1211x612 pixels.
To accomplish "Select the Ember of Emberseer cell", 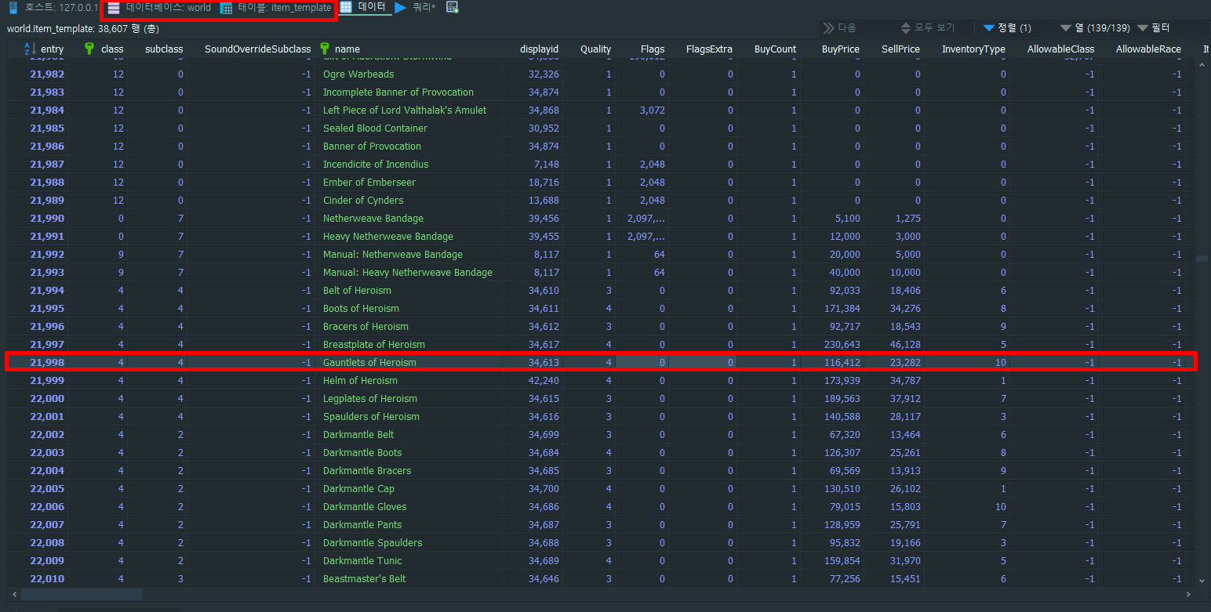I will coord(369,183).
